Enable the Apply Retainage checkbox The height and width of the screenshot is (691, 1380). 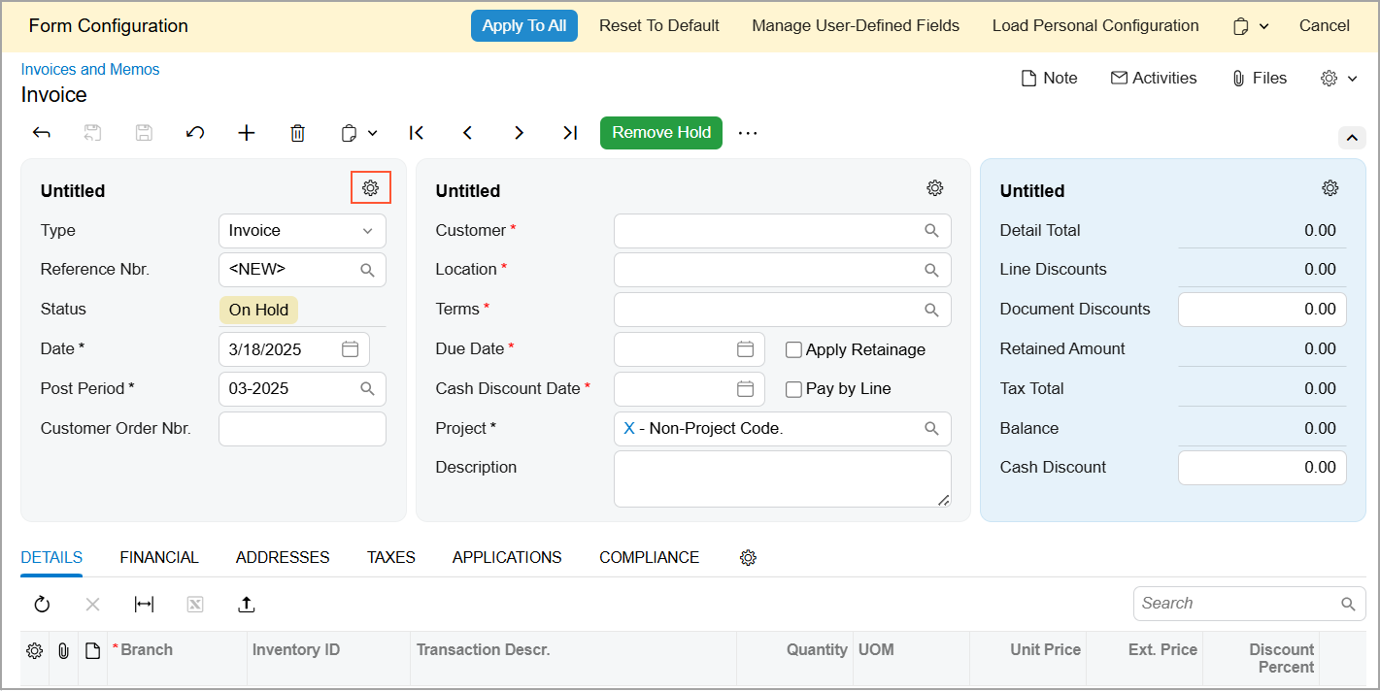pos(793,350)
